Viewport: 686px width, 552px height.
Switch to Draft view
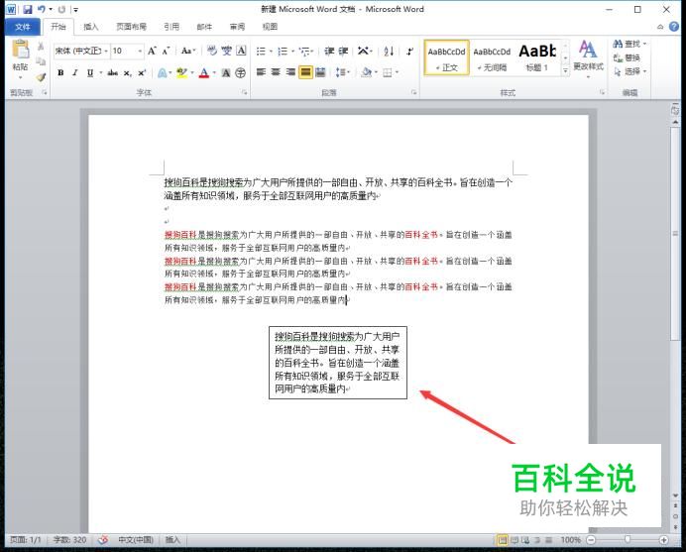pyautogui.click(x=548, y=540)
